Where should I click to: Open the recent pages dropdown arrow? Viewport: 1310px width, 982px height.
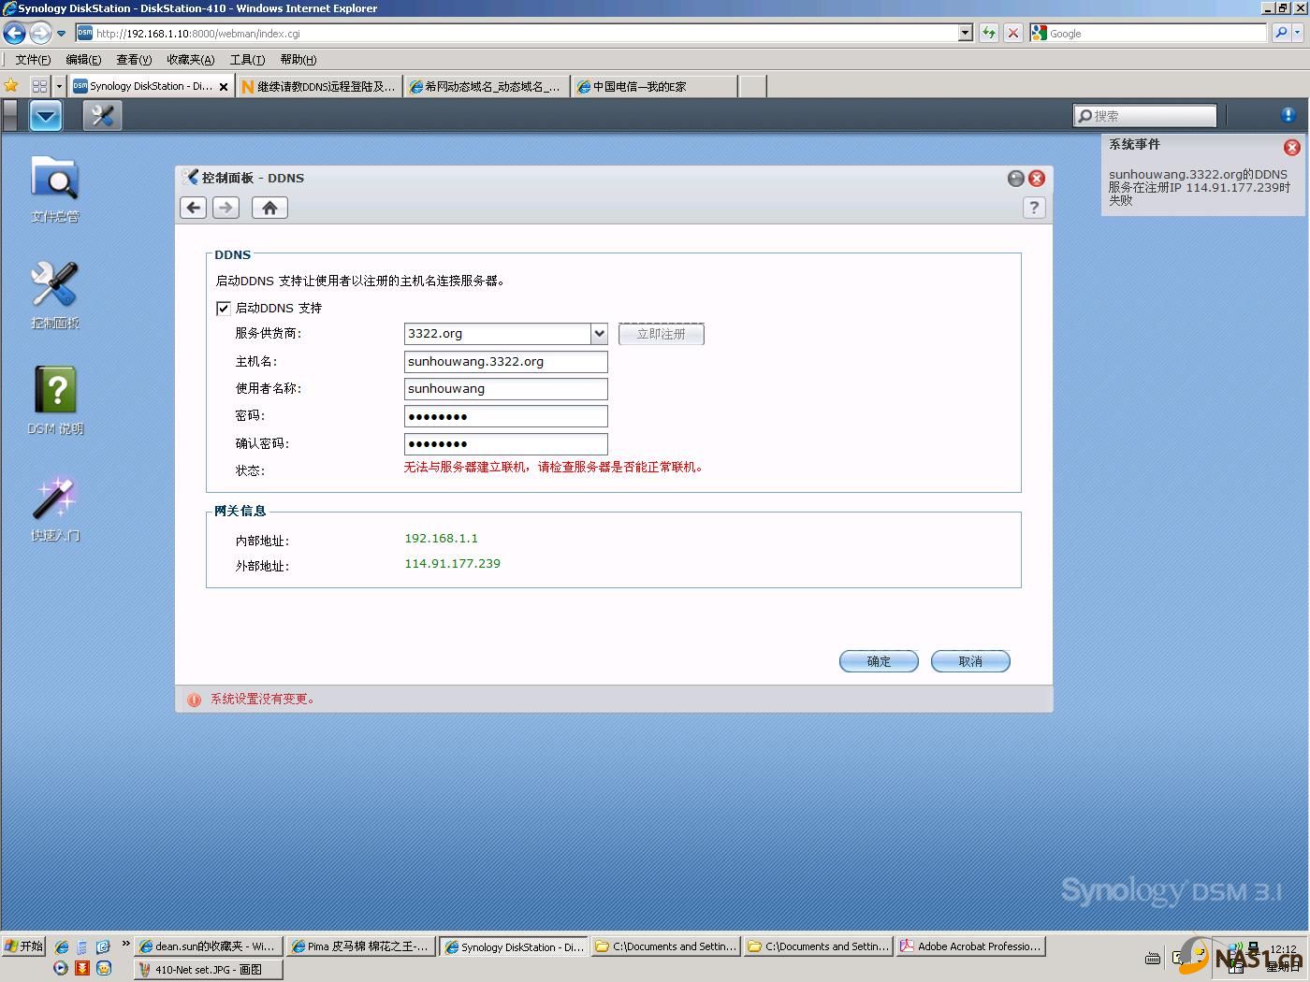62,34
